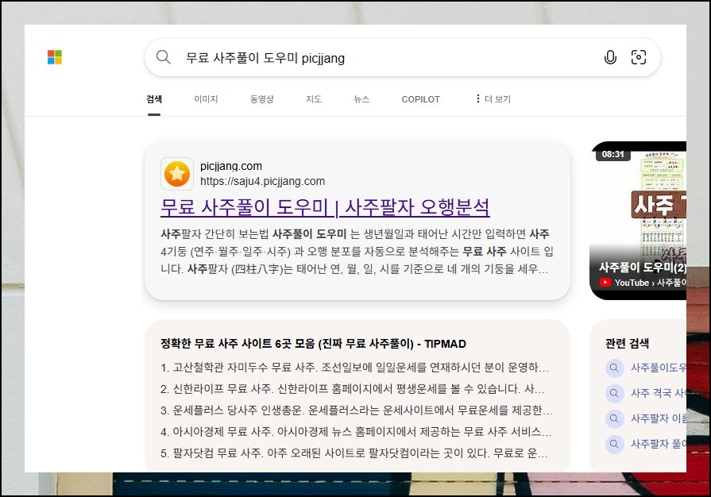Click search icon beside 사주 격국 suggestion

coord(614,393)
